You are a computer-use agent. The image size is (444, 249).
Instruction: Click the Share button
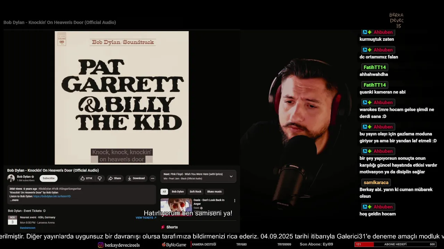point(114,178)
